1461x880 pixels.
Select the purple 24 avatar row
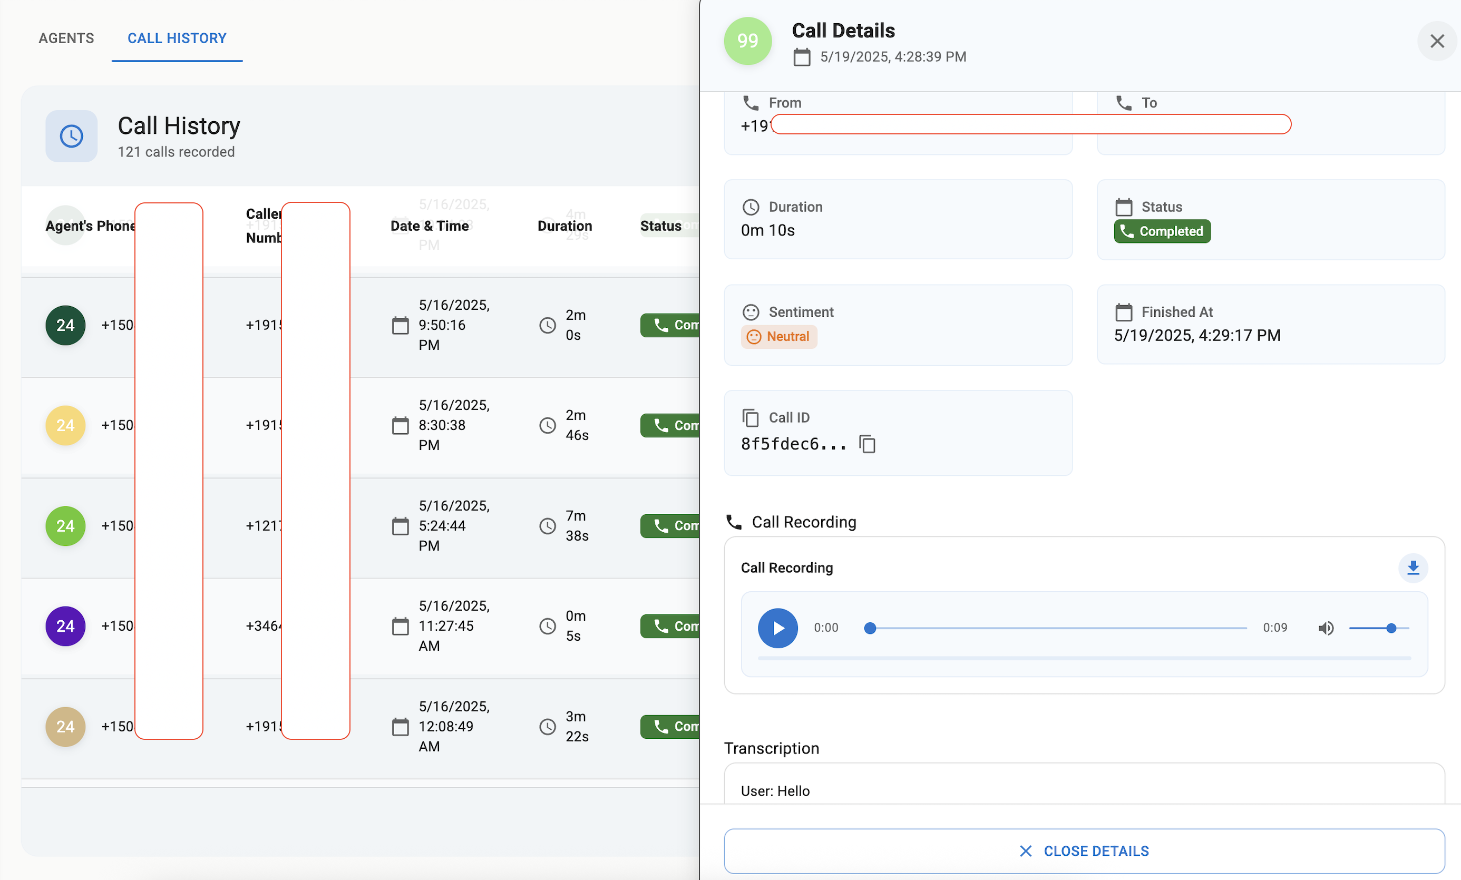(x=65, y=626)
